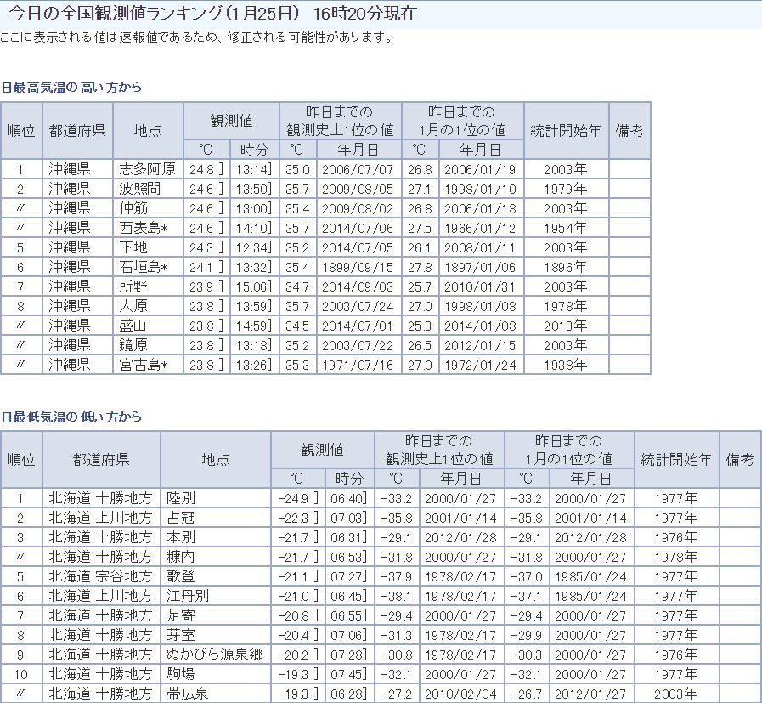Click the 歌登 station name

pyautogui.click(x=181, y=576)
